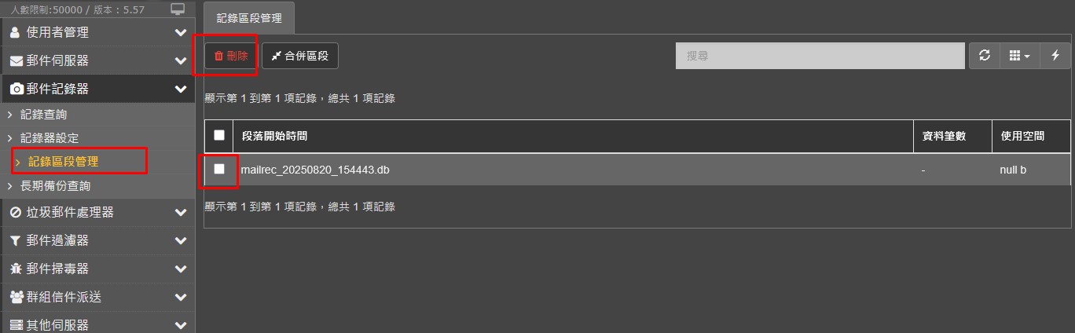Click the monitor icon above the sidebar
The image size is (1075, 333).
[x=178, y=9]
